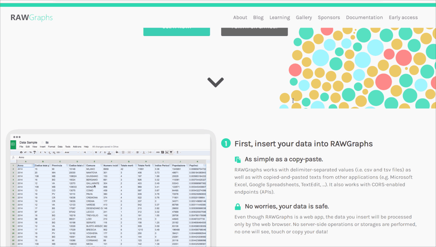The image size is (436, 247).
Task: Click the colorful bubble chart image
Action: pyautogui.click(x=358, y=68)
